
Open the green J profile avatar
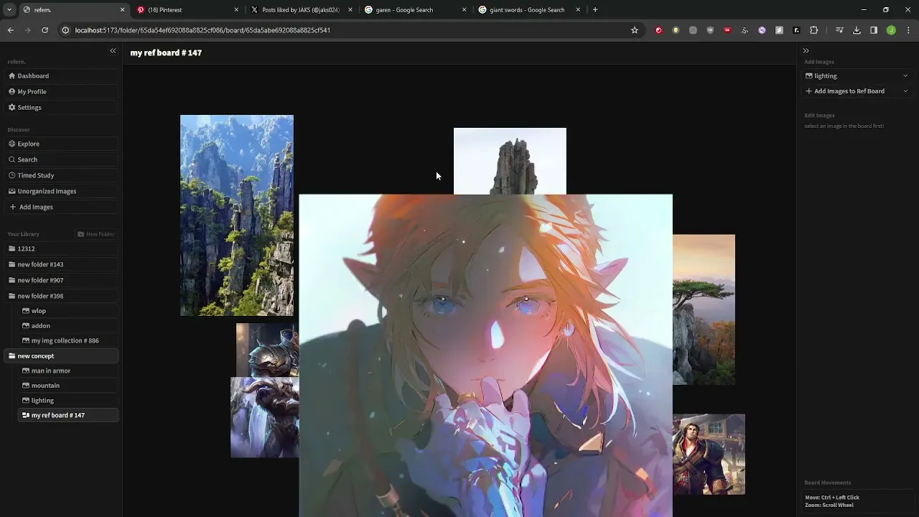891,30
